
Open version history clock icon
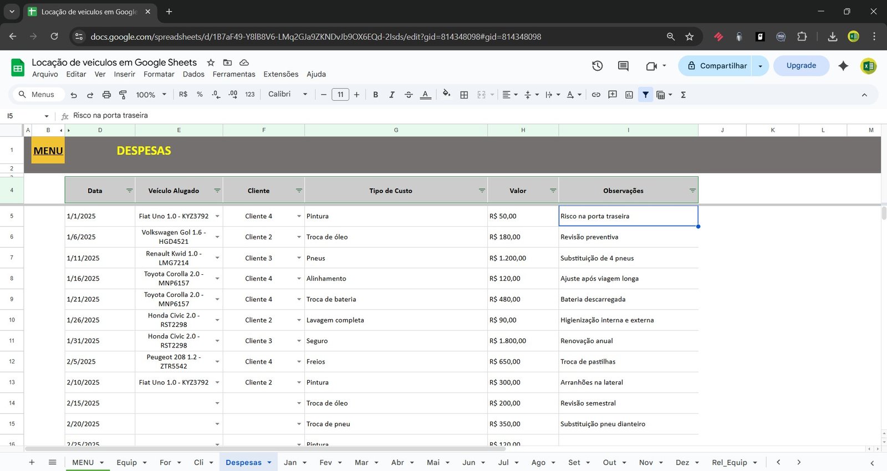click(597, 66)
